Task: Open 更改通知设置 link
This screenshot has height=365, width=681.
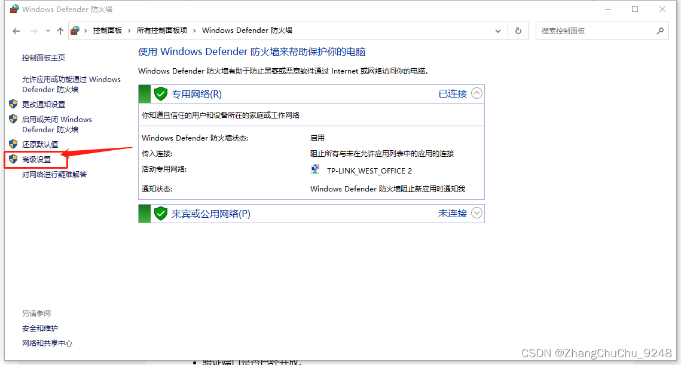Action: [x=44, y=104]
